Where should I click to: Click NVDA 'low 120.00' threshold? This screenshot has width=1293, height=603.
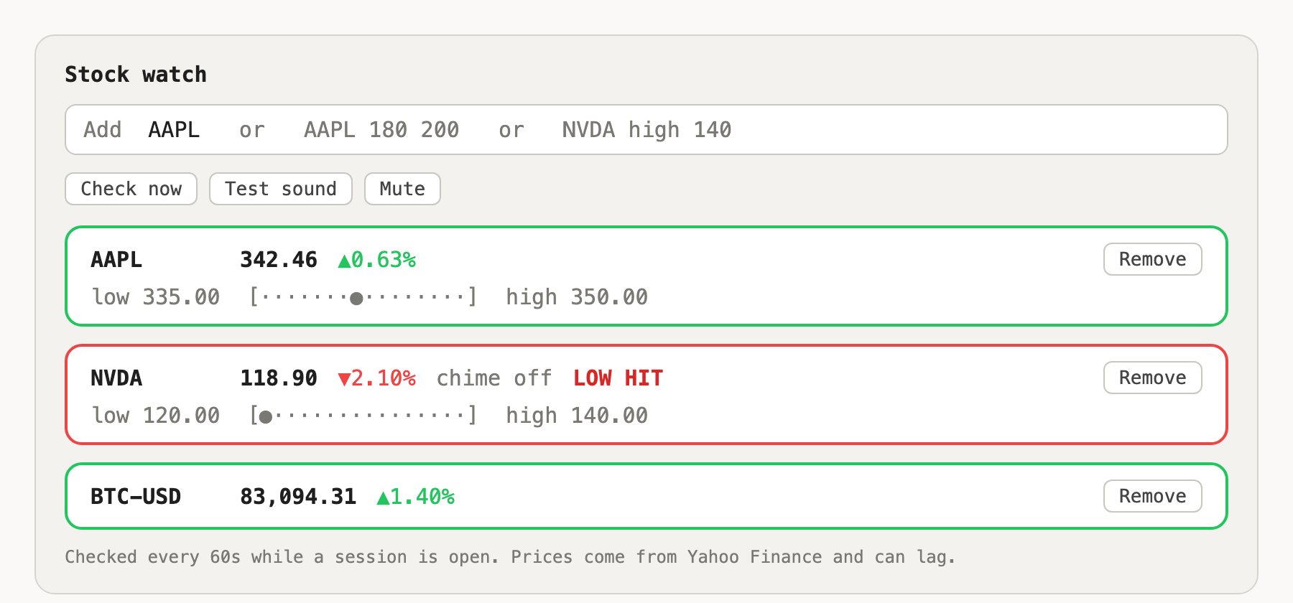[156, 415]
